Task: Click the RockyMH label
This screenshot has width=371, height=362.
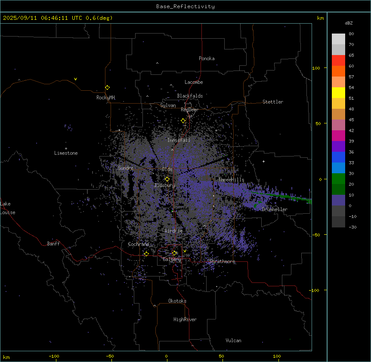Action: click(x=105, y=98)
